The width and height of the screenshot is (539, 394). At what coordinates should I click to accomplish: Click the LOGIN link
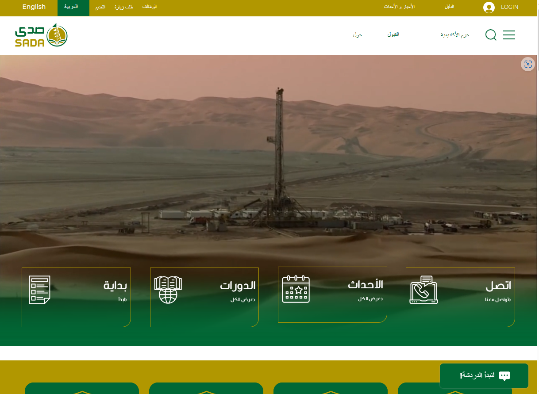click(x=509, y=7)
